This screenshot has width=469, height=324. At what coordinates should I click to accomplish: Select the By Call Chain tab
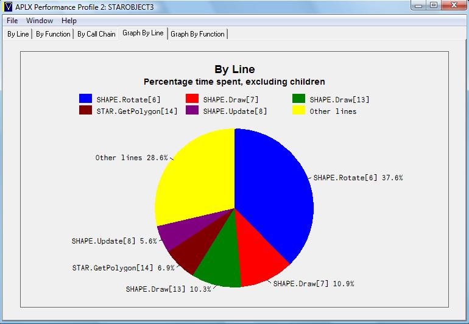point(96,34)
